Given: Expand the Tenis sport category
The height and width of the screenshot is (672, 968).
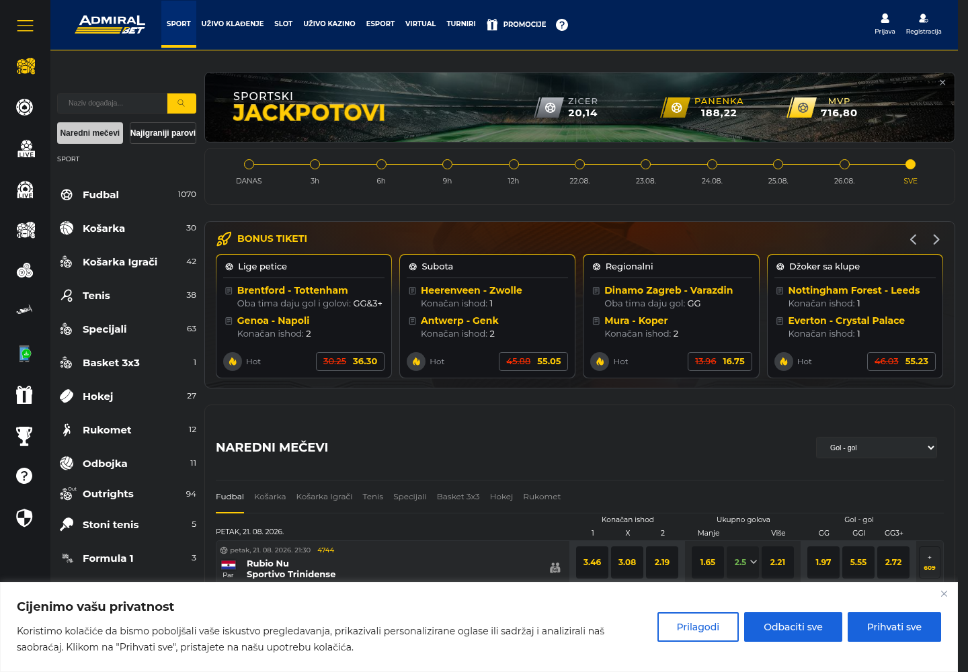Looking at the screenshot, I should tap(127, 296).
